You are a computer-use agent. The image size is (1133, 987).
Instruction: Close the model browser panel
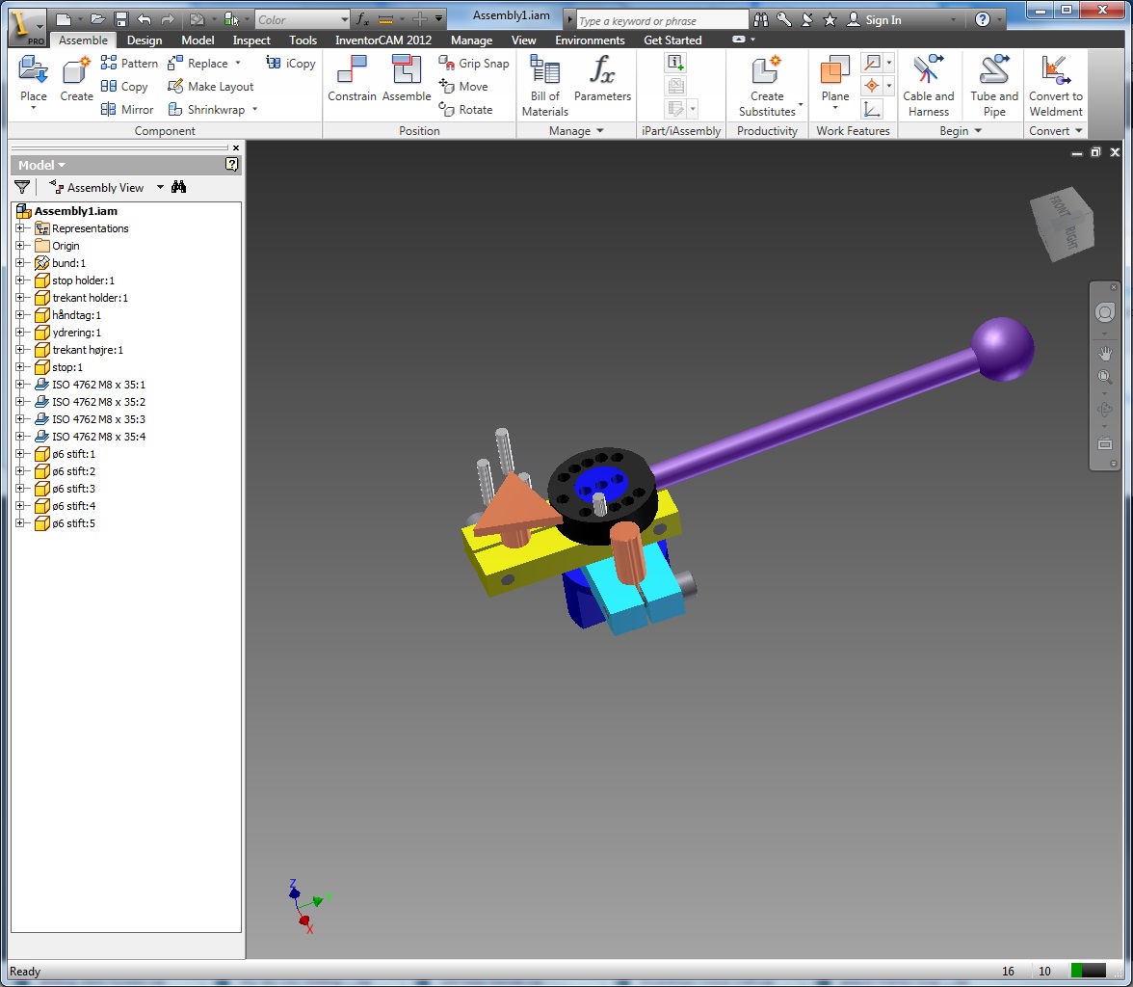235,147
